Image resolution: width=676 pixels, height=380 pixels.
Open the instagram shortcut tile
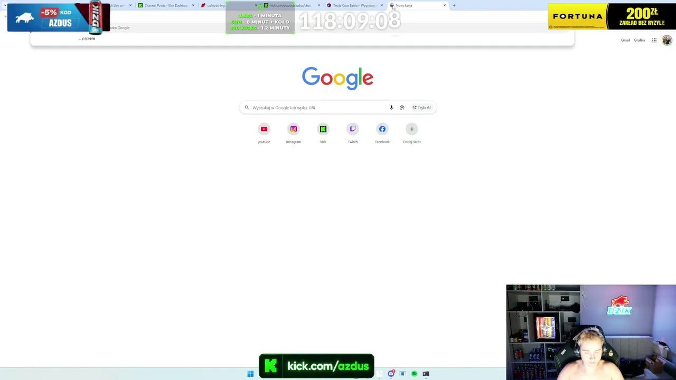294,133
